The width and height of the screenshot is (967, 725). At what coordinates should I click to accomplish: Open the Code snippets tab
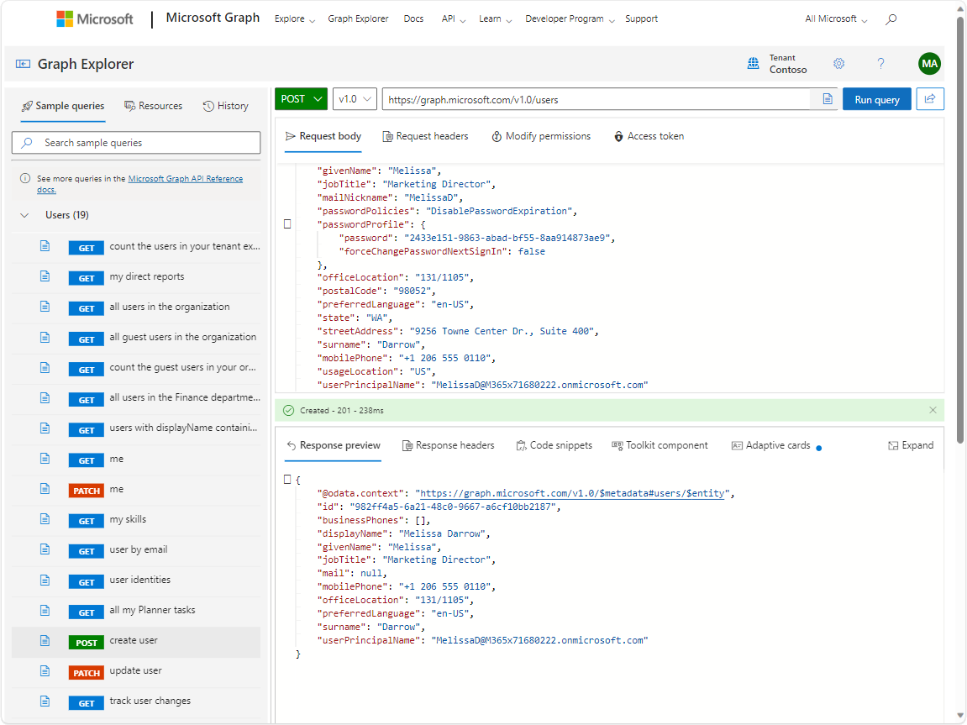pos(554,445)
